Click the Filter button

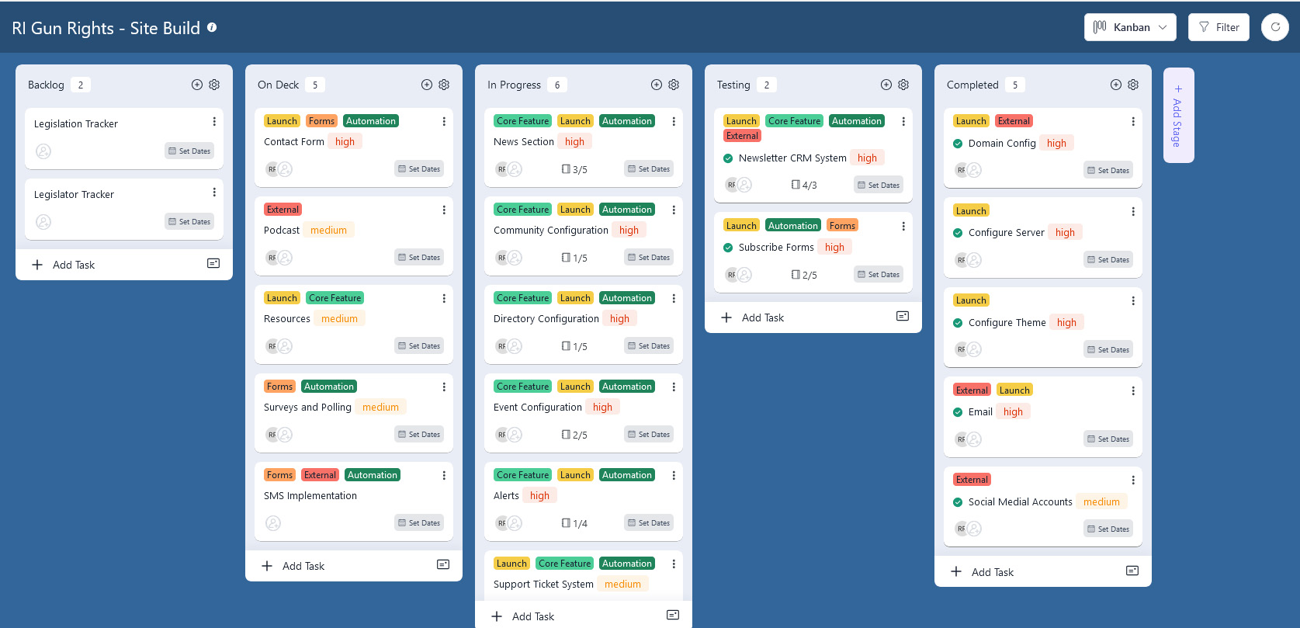pyautogui.click(x=1219, y=27)
